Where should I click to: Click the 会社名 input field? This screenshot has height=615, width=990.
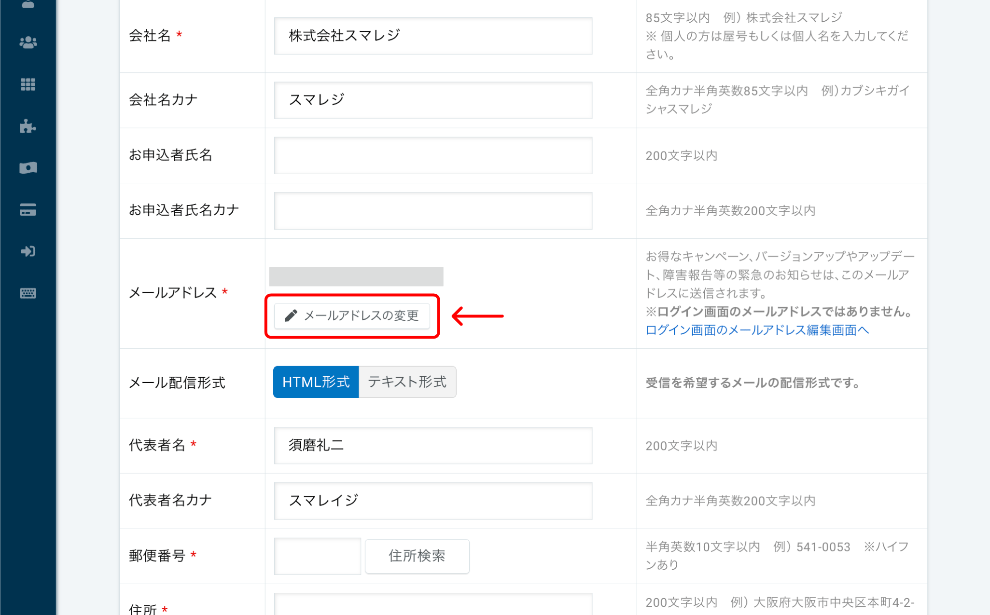(432, 36)
